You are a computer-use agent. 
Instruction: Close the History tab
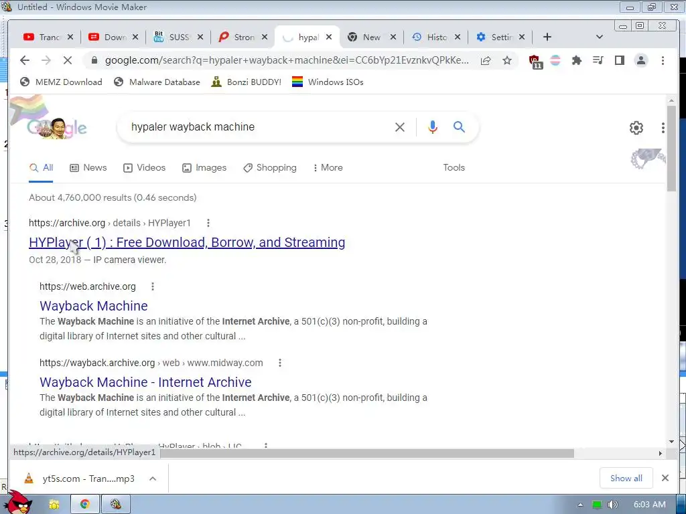click(x=457, y=37)
